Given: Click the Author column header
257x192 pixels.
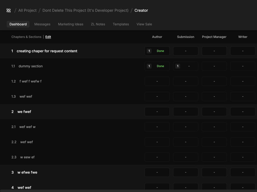Looking at the screenshot, I should coord(157,37).
